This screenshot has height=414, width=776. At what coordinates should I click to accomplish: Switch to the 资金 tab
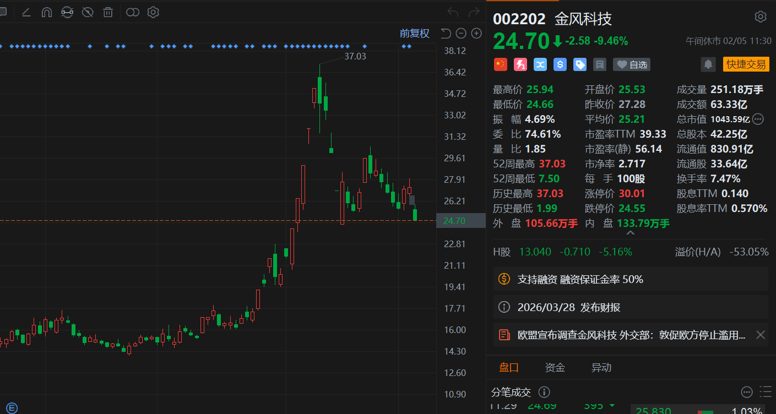click(x=555, y=368)
